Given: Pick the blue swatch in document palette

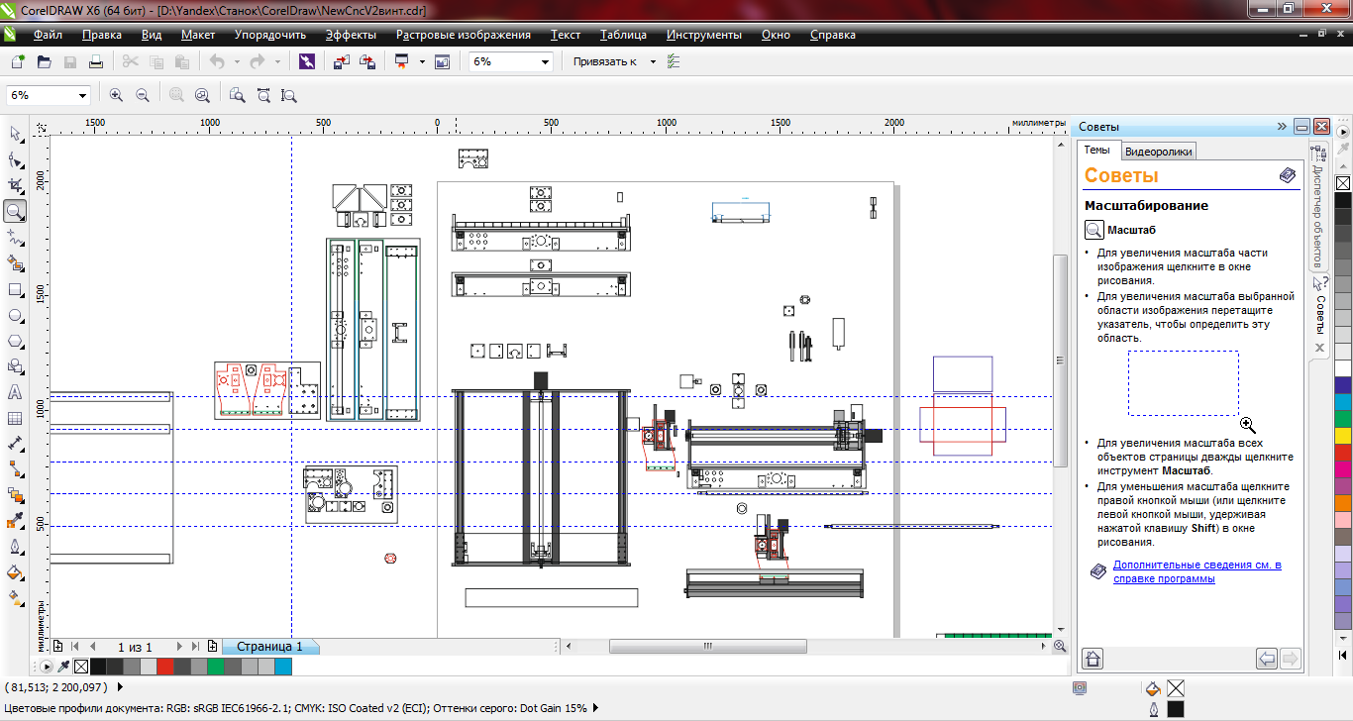Looking at the screenshot, I should [x=283, y=667].
